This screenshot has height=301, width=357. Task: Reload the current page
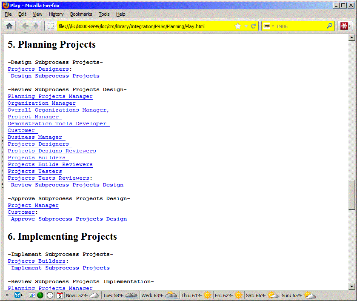[x=254, y=26]
